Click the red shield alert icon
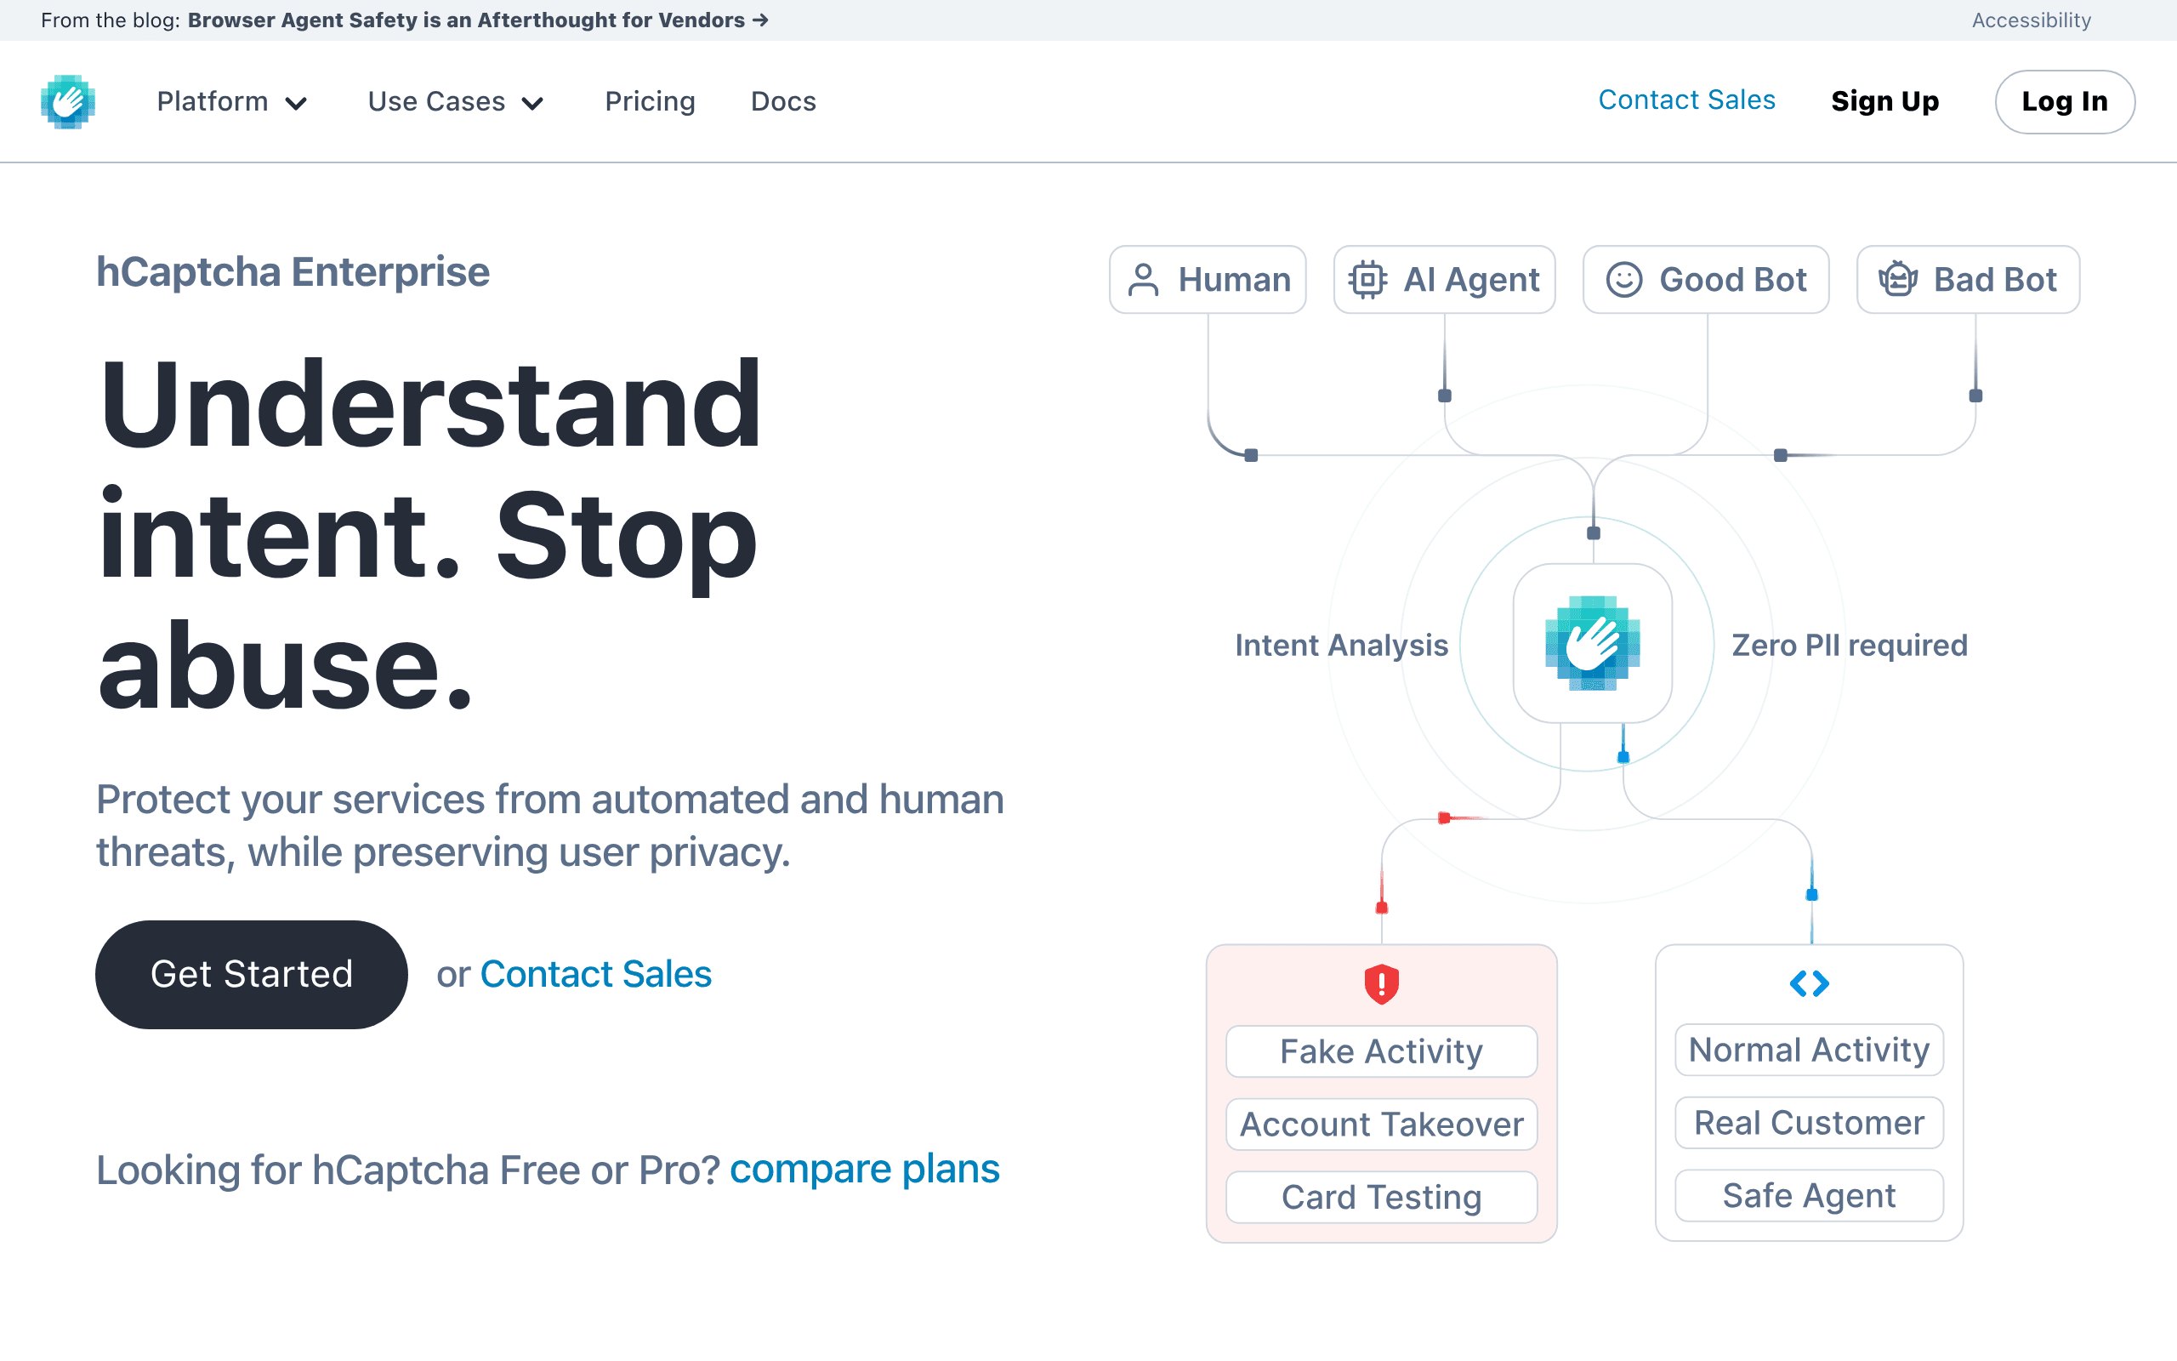The height and width of the screenshot is (1361, 2177). [1382, 983]
